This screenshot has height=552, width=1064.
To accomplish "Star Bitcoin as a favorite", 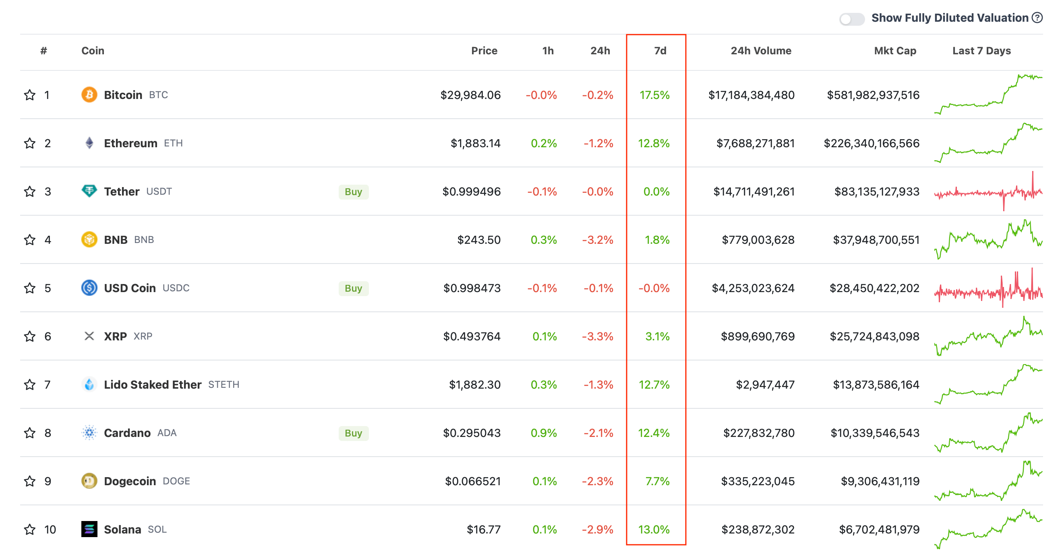I will coord(30,95).
